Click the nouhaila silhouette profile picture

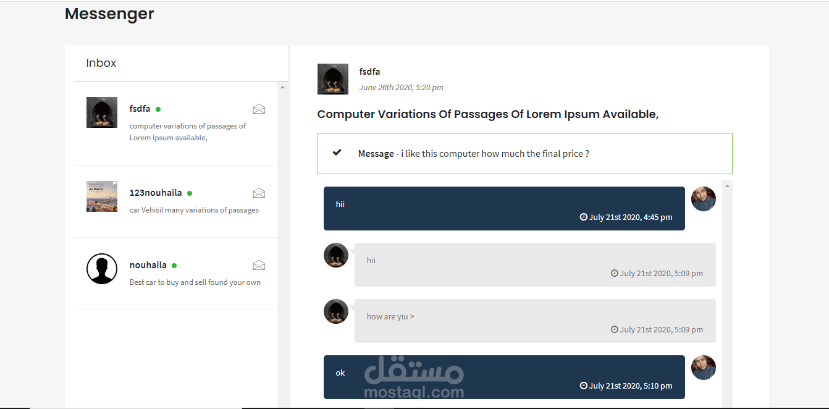click(x=102, y=269)
